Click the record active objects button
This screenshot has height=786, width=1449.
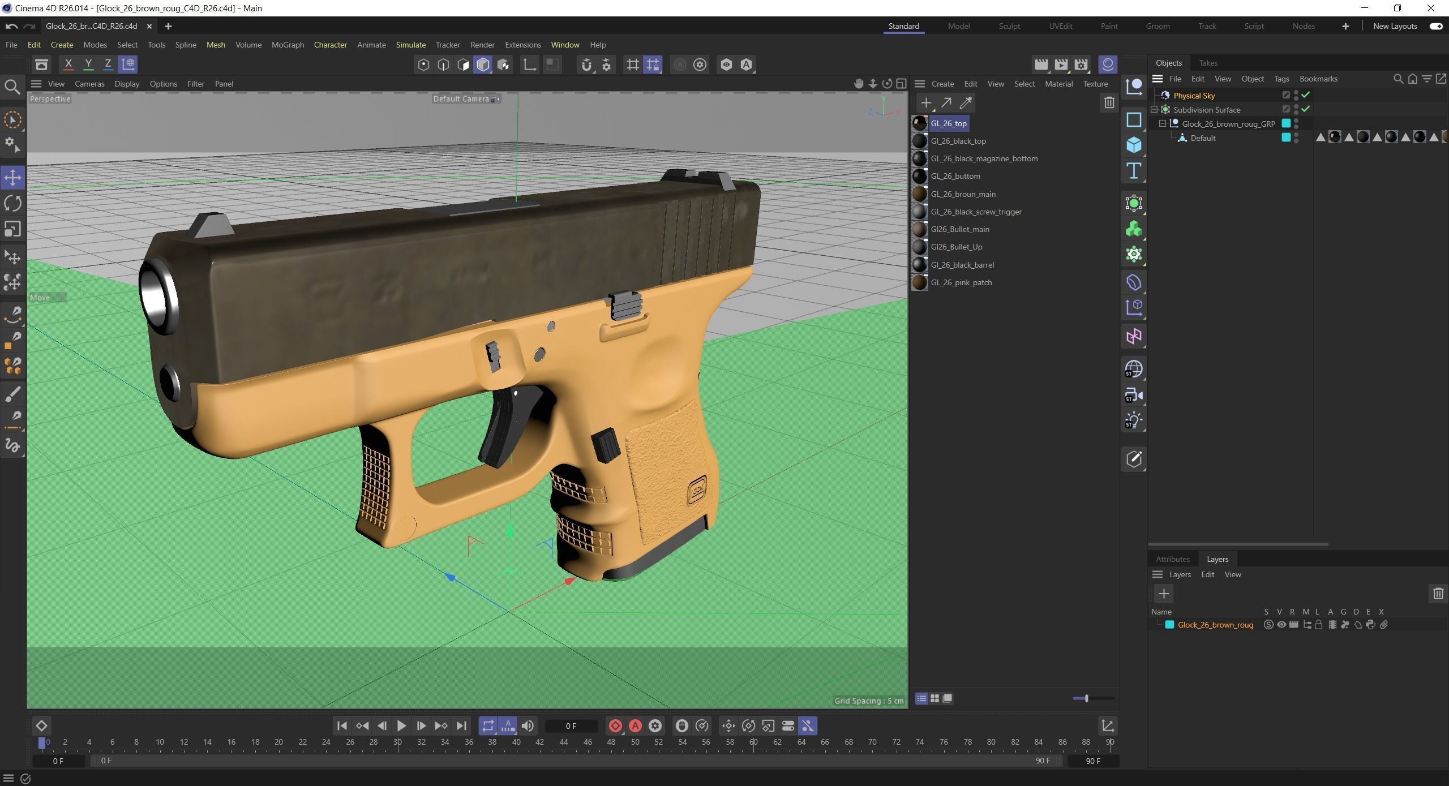pyautogui.click(x=615, y=725)
